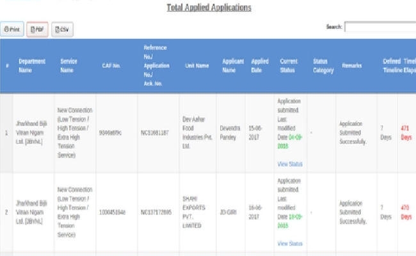Open View Status link for Dev Aahar row

pos(290,164)
